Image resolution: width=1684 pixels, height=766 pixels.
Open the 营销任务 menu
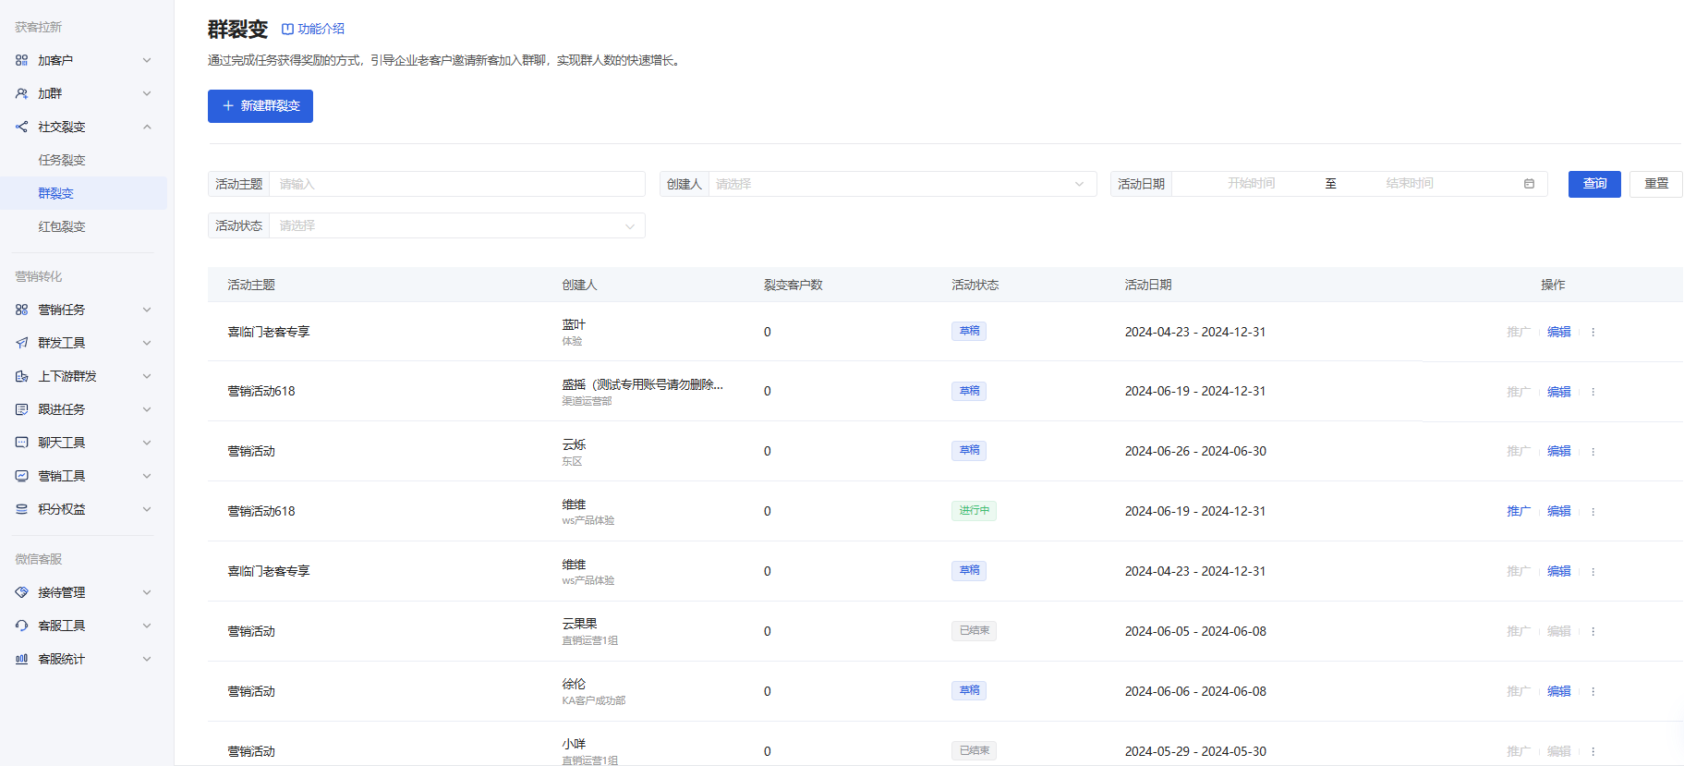[x=83, y=310]
